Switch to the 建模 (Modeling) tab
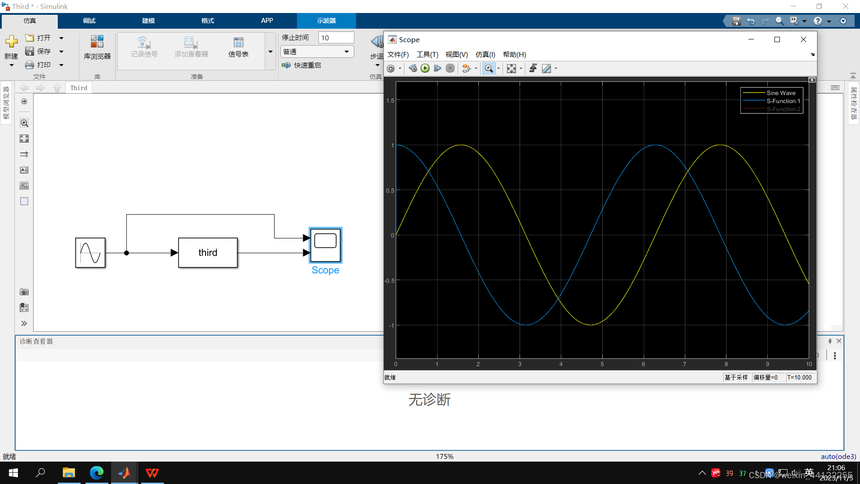 148,21
